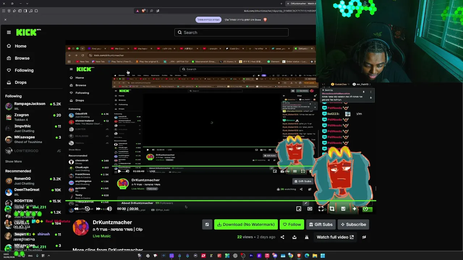Open Microsoft Edge from the taskbar
Image resolution: width=463 pixels, height=260 pixels.
(x=307, y=256)
